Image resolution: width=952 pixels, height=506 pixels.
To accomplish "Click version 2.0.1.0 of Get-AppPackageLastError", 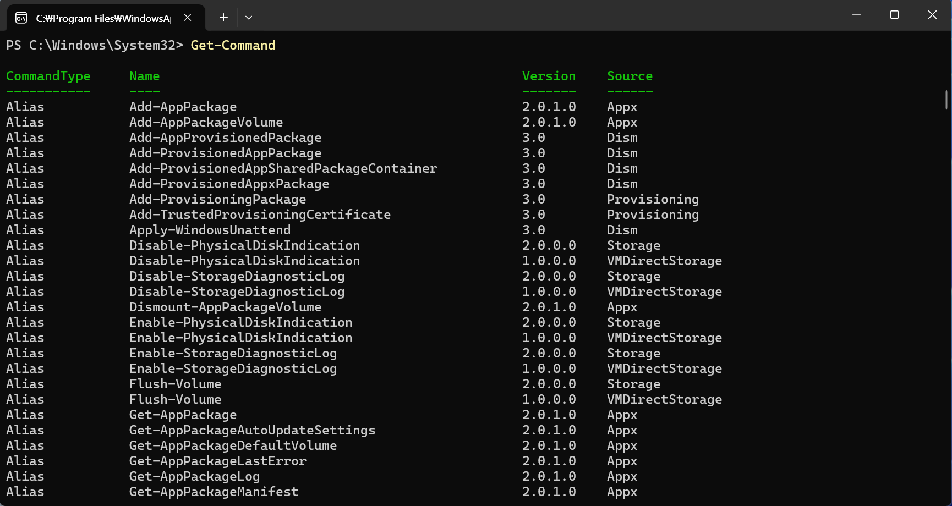I will tap(549, 461).
